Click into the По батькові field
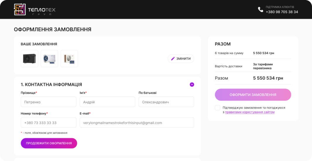 pos(166,102)
